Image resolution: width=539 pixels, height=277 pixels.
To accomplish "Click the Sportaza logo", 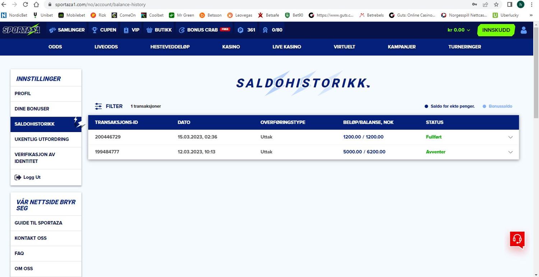I will [21, 30].
